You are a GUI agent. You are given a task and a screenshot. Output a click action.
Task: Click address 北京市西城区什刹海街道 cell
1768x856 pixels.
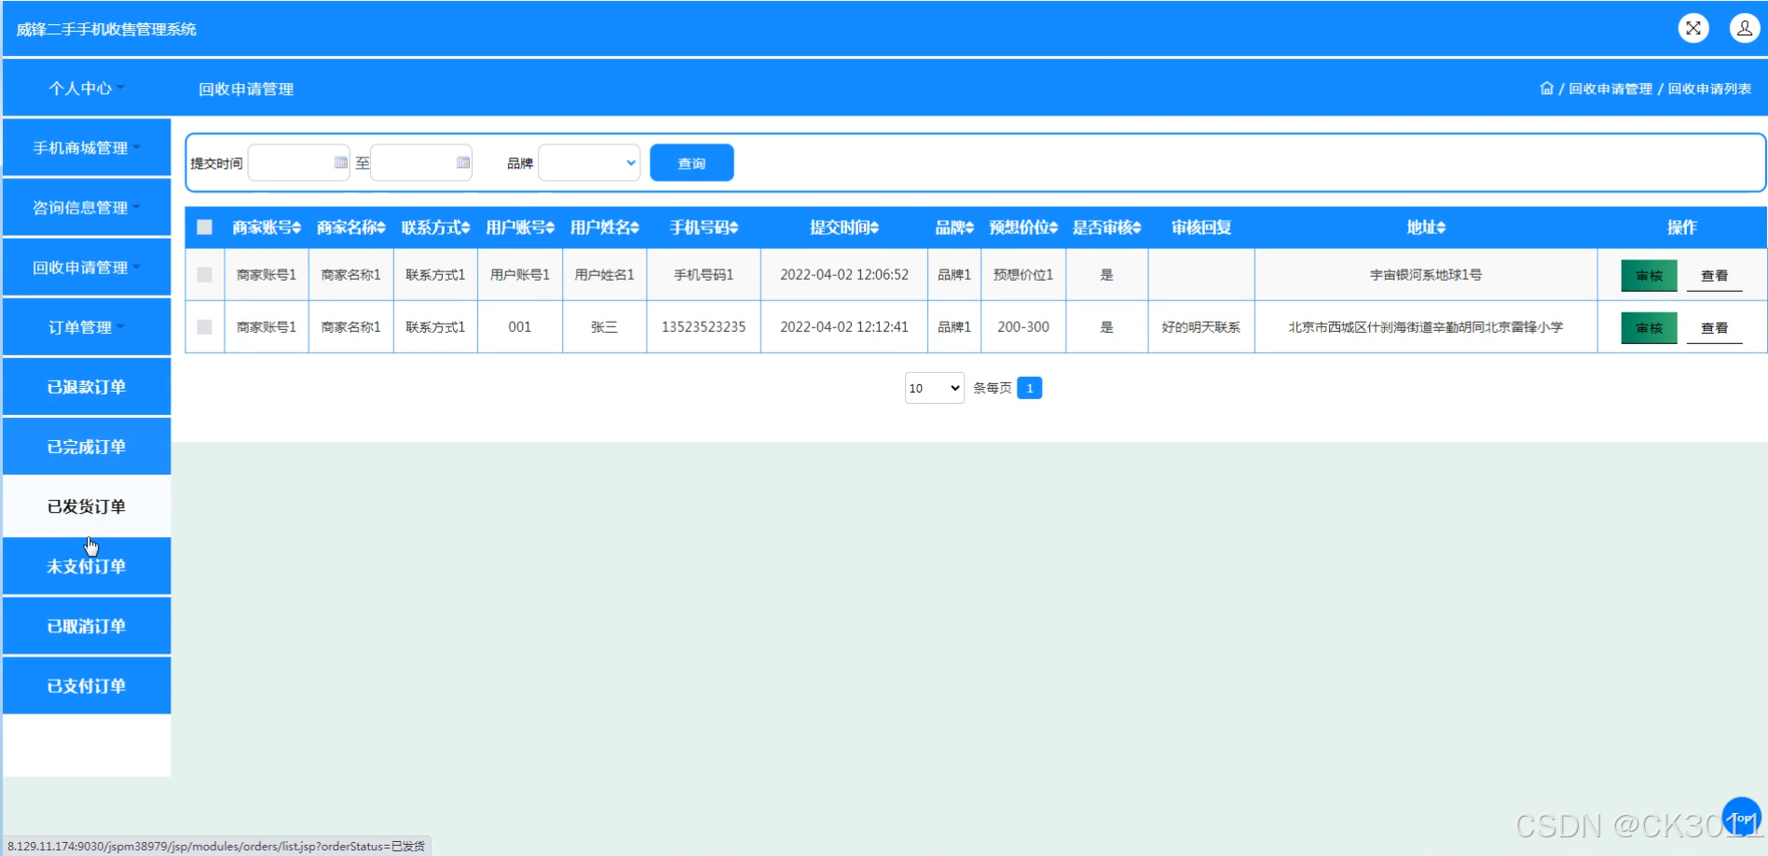(1426, 327)
